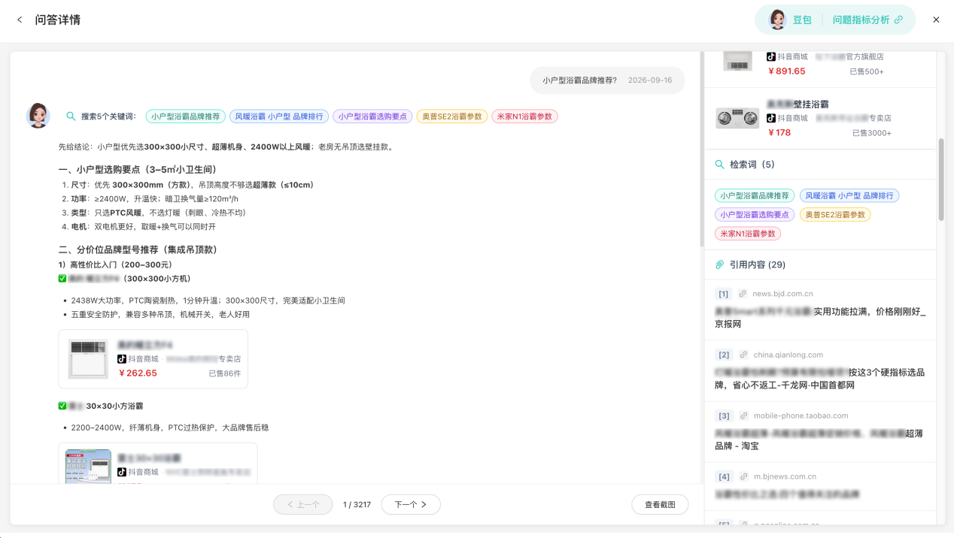This screenshot has height=538, width=954.
Task: Click 已售3000+ sales label in sidebar
Action: click(x=871, y=133)
